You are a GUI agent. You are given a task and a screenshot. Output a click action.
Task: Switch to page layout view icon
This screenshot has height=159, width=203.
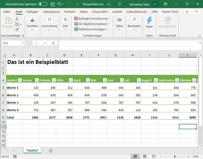(144, 156)
